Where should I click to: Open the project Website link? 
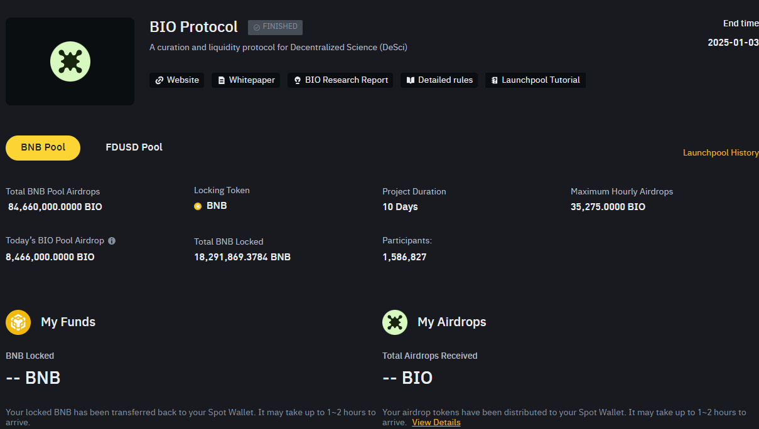176,80
